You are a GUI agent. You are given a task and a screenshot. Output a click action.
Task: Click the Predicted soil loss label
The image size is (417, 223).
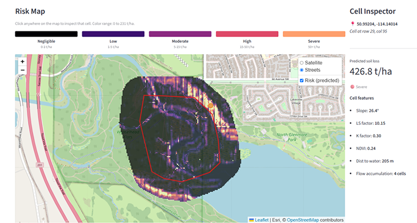364,61
